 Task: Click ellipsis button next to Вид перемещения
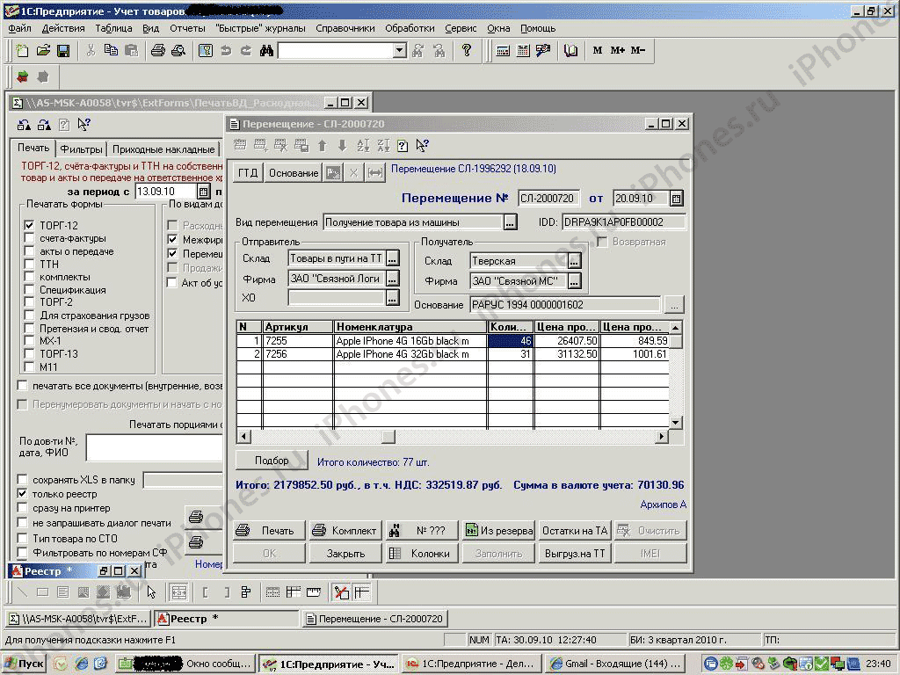point(510,222)
